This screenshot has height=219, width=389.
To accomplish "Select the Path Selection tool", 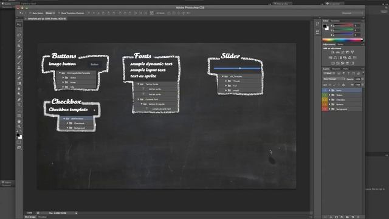I will coord(19,110).
